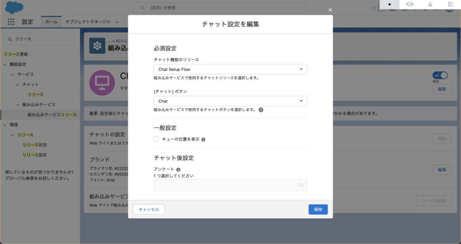Click the グローバル検索をお試しください text
This screenshot has width=461, height=244.
click(37, 178)
